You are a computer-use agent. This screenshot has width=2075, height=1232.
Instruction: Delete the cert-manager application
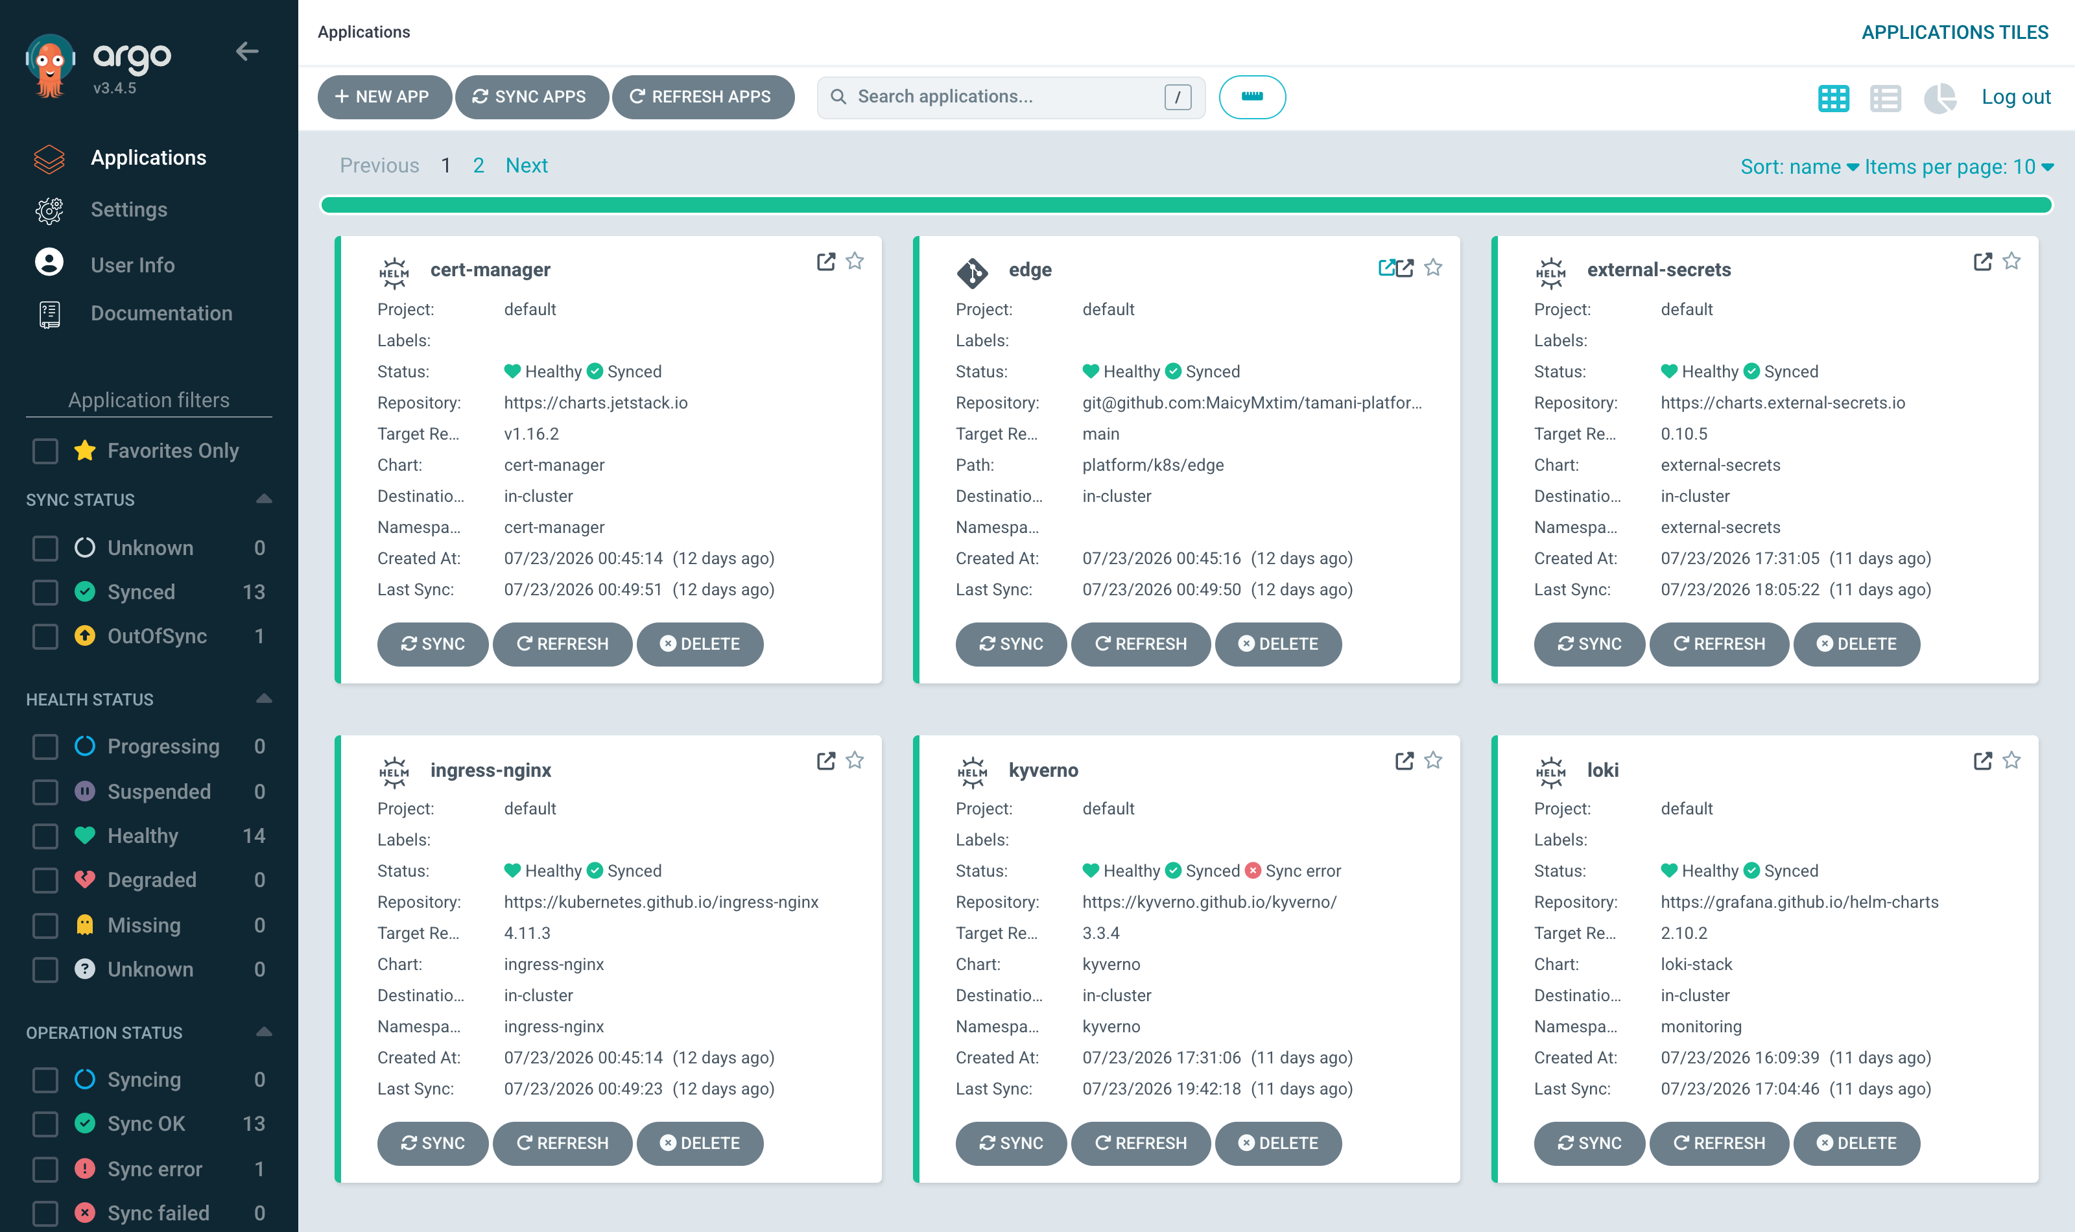pos(699,645)
